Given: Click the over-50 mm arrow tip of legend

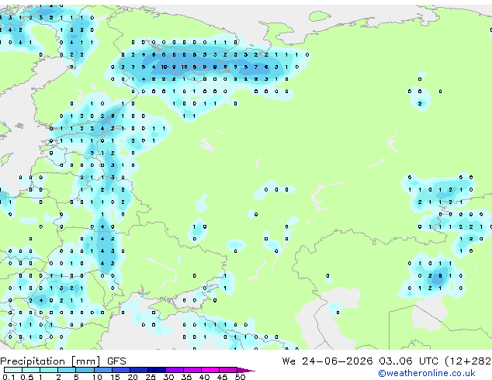Looking at the screenshot, I should [246, 370].
